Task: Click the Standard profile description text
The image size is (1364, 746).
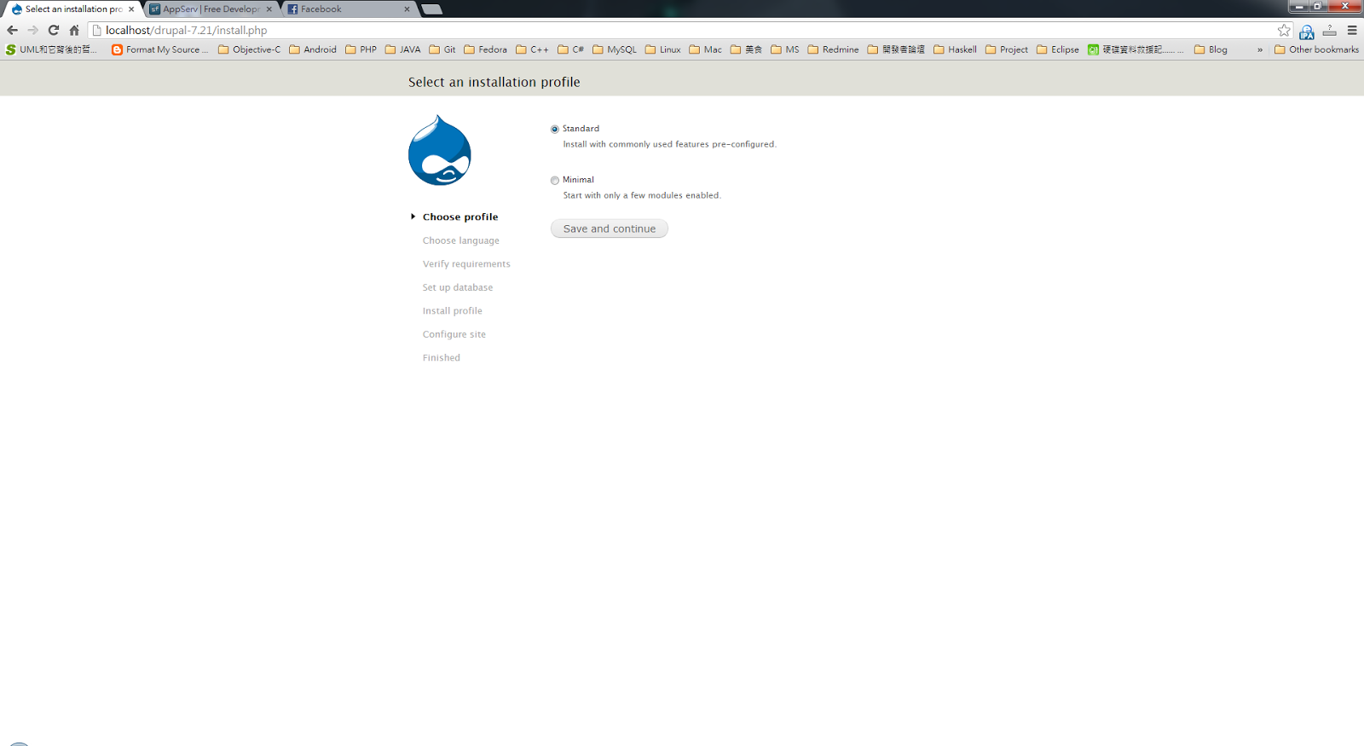Action: click(670, 144)
